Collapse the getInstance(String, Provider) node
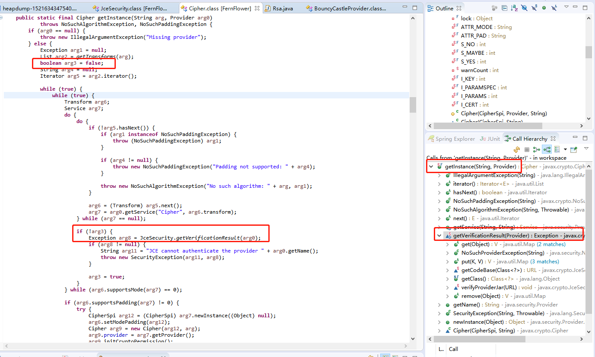This screenshot has height=357, width=595. point(431,167)
